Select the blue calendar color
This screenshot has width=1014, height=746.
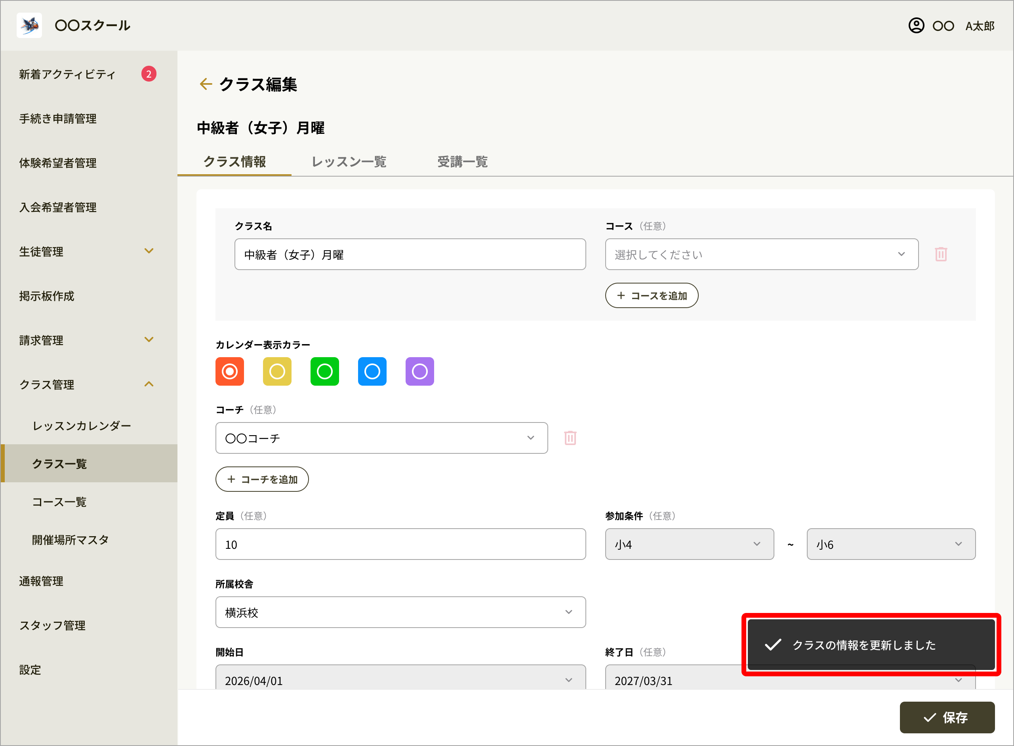tap(372, 372)
